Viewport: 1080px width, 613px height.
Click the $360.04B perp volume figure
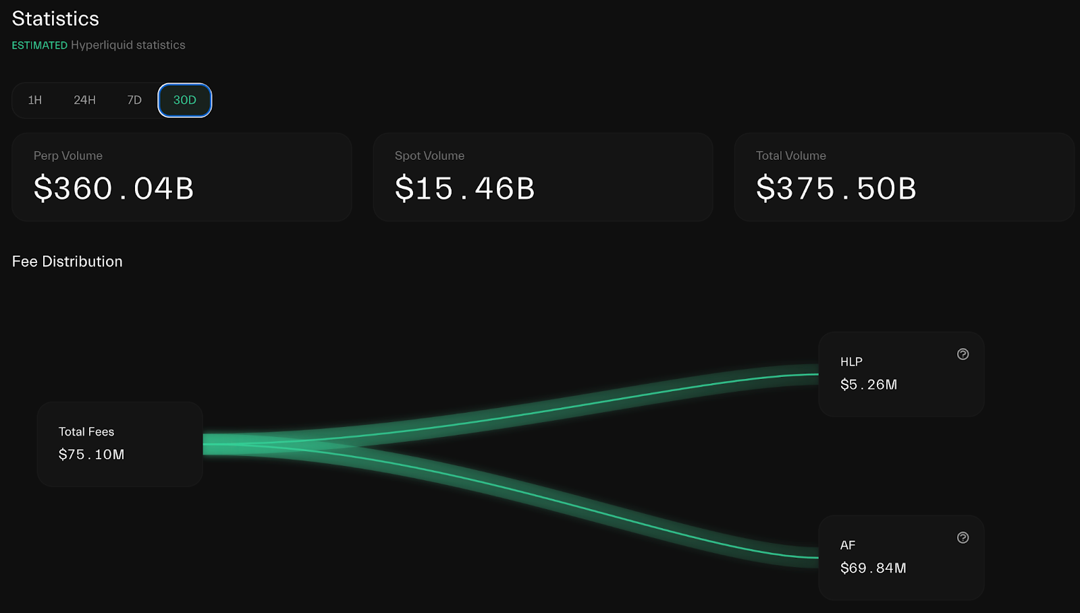[114, 188]
